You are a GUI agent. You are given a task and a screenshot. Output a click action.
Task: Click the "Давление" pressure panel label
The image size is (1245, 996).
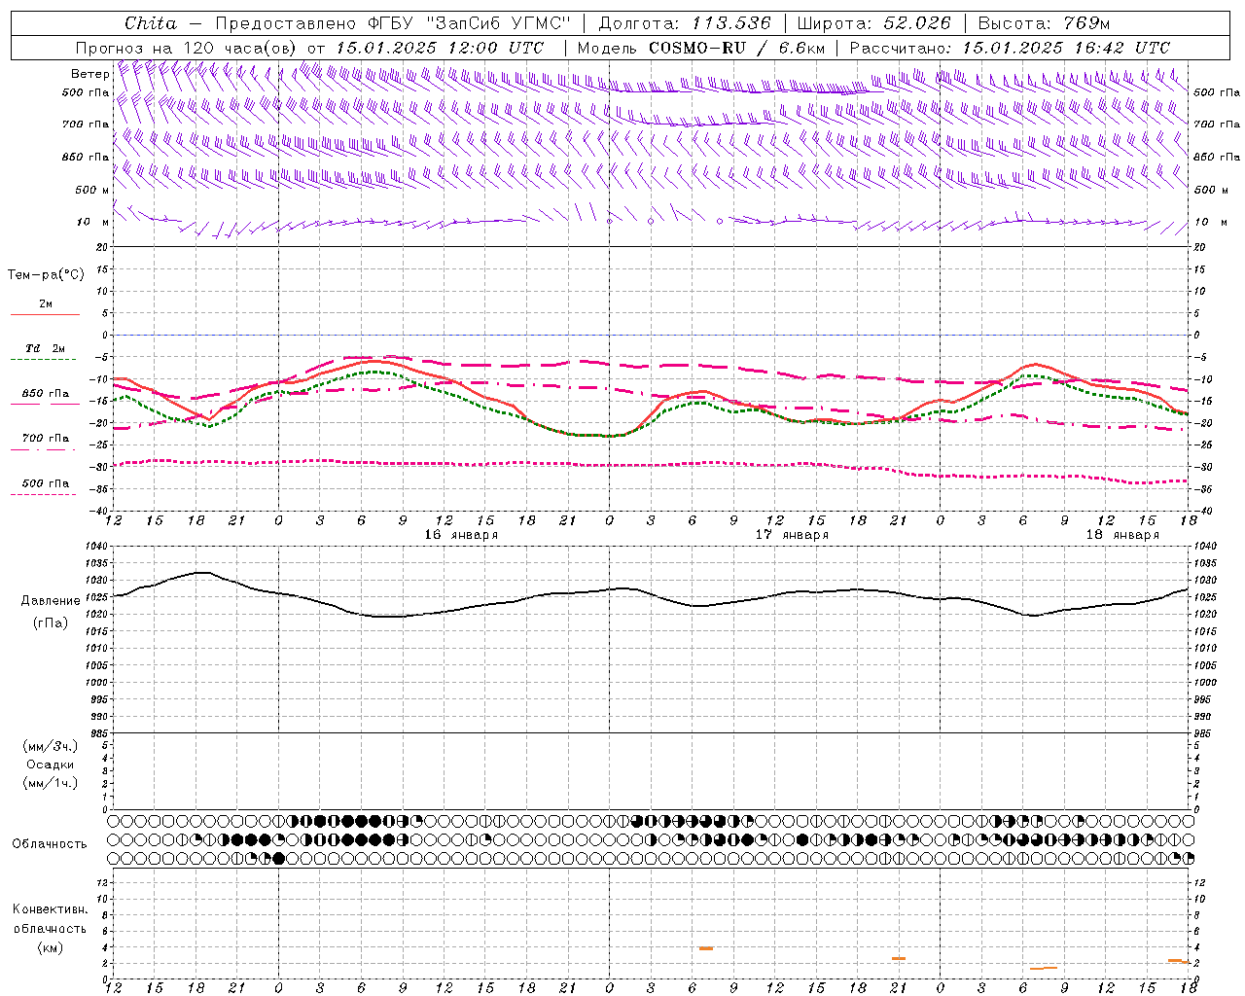[50, 601]
